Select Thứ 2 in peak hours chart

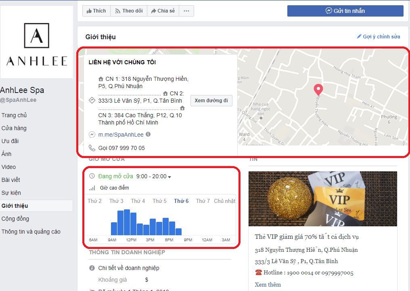[94, 201]
